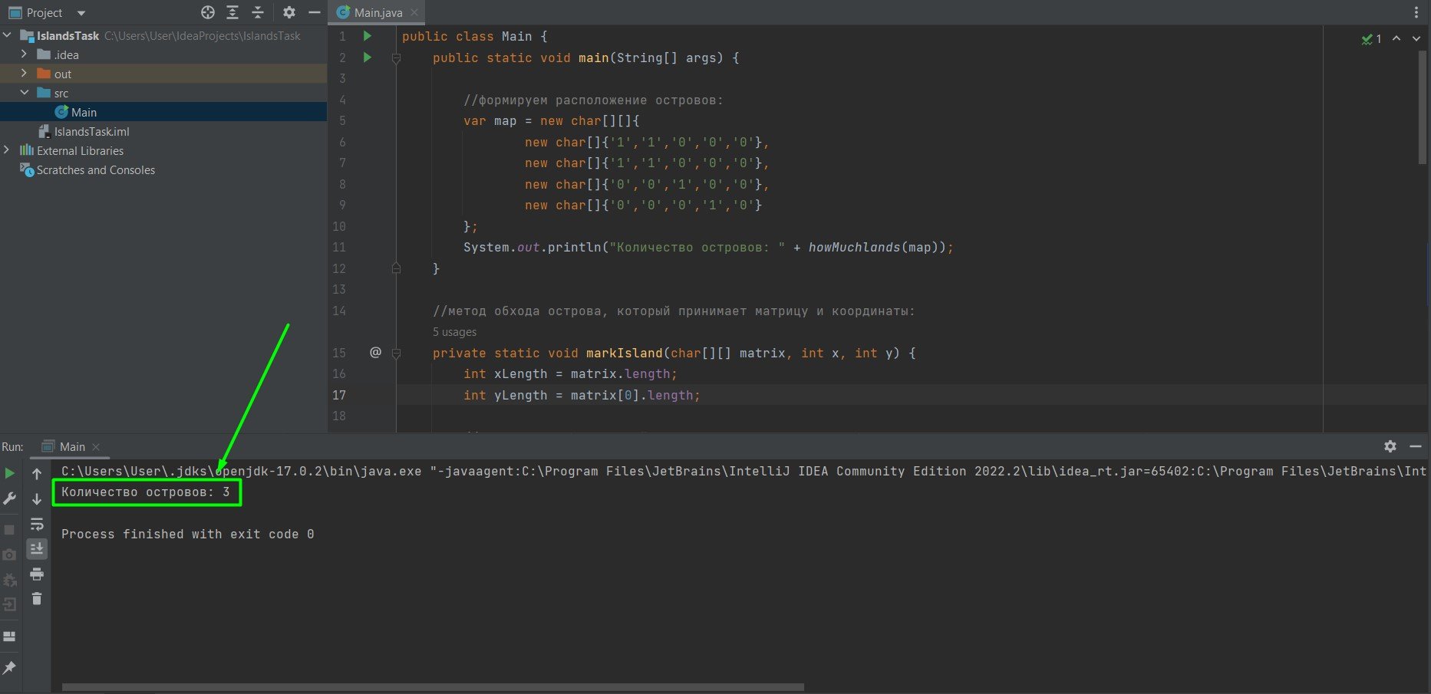
Task: Click the Run panel settings gear
Action: (1390, 446)
